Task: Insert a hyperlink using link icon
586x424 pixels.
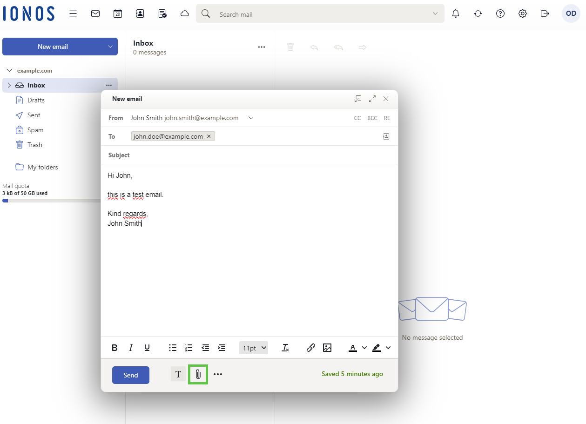Action: tap(311, 348)
